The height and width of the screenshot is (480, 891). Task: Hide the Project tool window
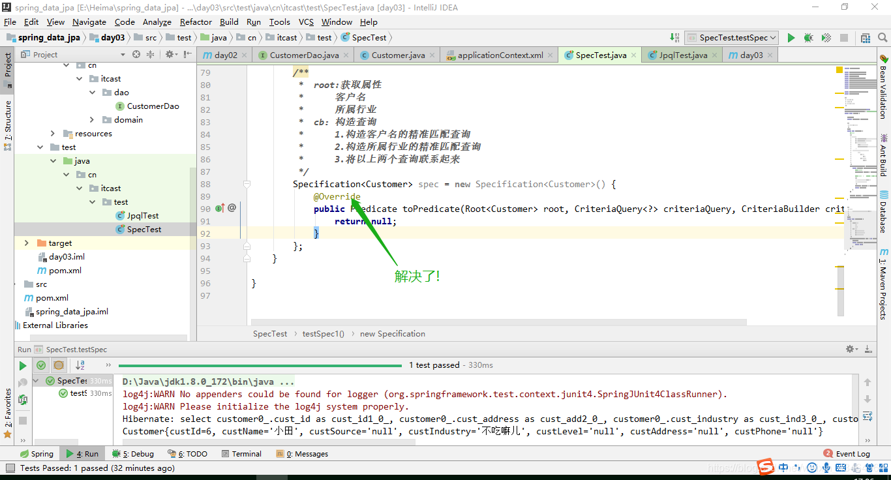[187, 55]
